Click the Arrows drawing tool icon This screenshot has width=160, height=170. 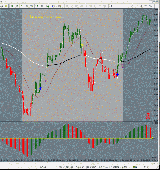click(x=150, y=6)
